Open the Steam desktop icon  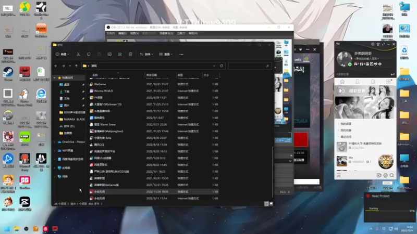(x=8, y=74)
